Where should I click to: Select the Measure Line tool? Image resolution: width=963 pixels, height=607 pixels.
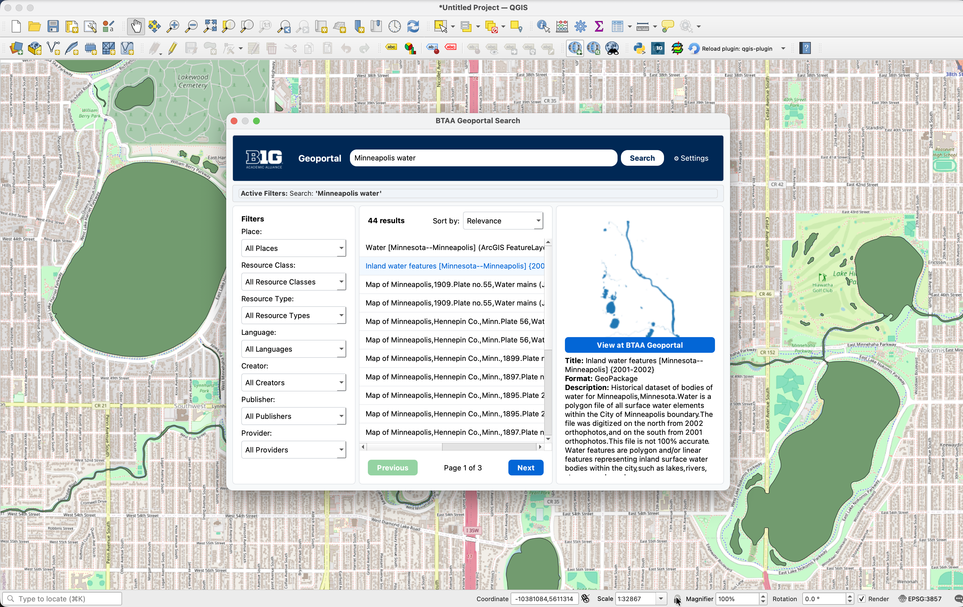pos(643,26)
